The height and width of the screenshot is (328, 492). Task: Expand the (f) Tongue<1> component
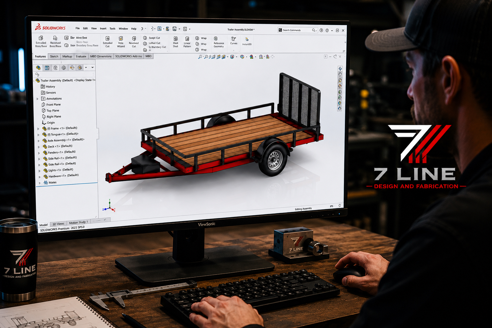click(38, 135)
